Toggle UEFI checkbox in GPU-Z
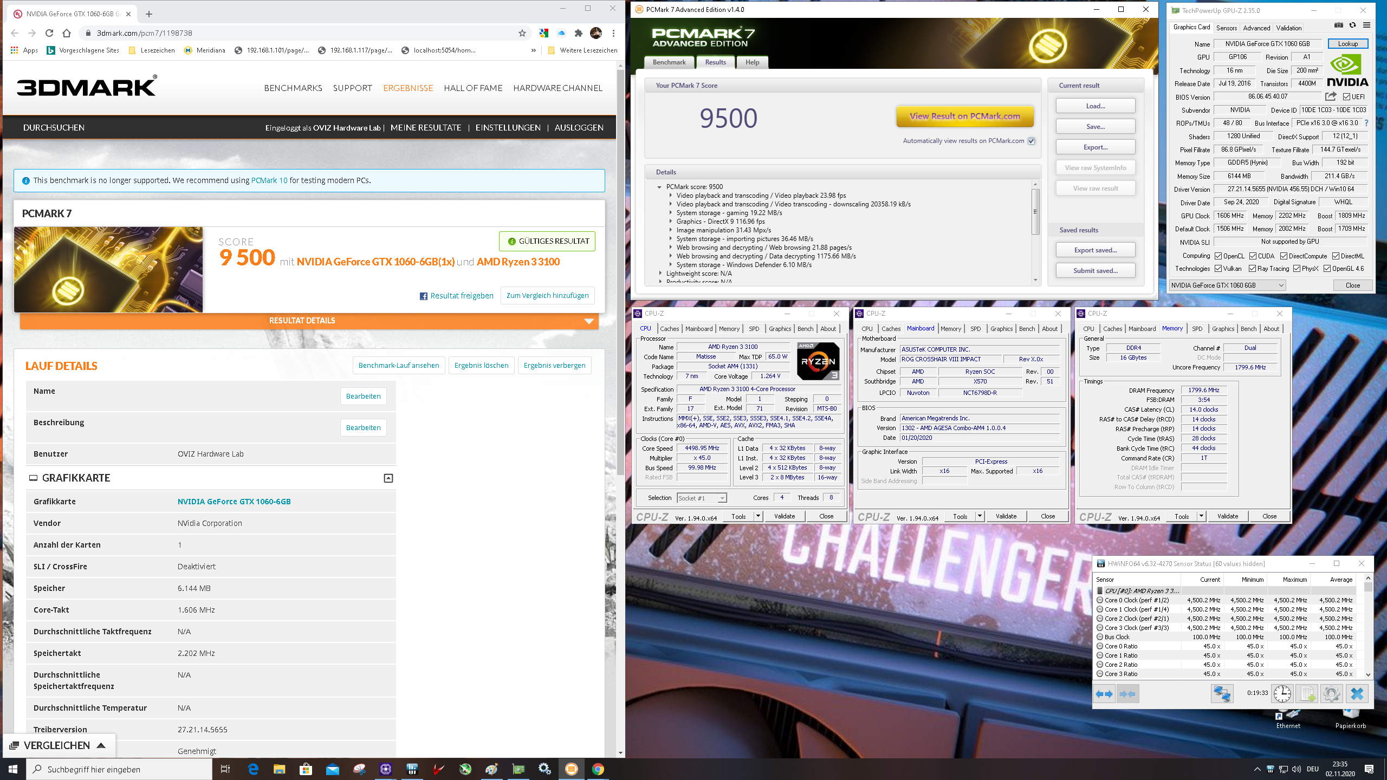The image size is (1387, 780). pos(1346,97)
